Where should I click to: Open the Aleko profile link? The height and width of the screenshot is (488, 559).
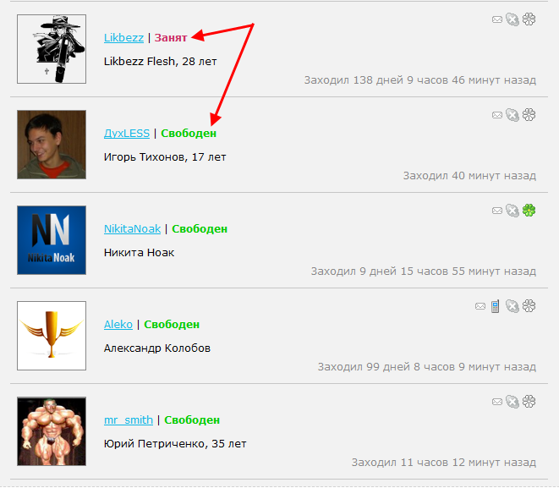[118, 325]
